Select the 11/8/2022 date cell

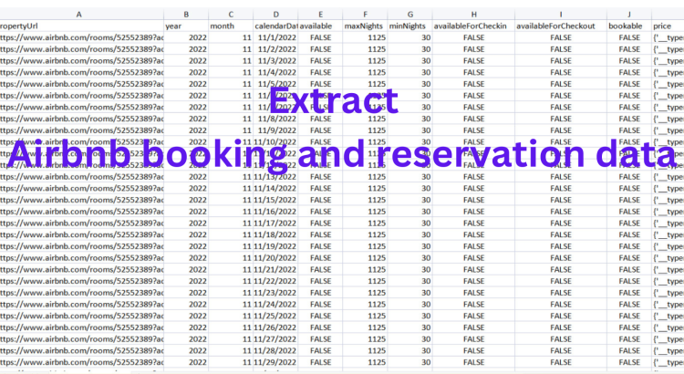[275, 119]
